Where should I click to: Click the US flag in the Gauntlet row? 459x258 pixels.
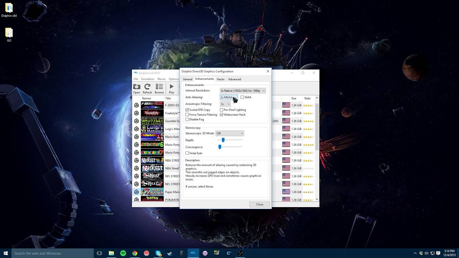pyautogui.click(x=286, y=121)
